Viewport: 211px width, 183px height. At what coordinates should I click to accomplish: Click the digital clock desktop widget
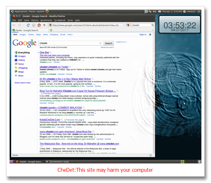coord(180,24)
